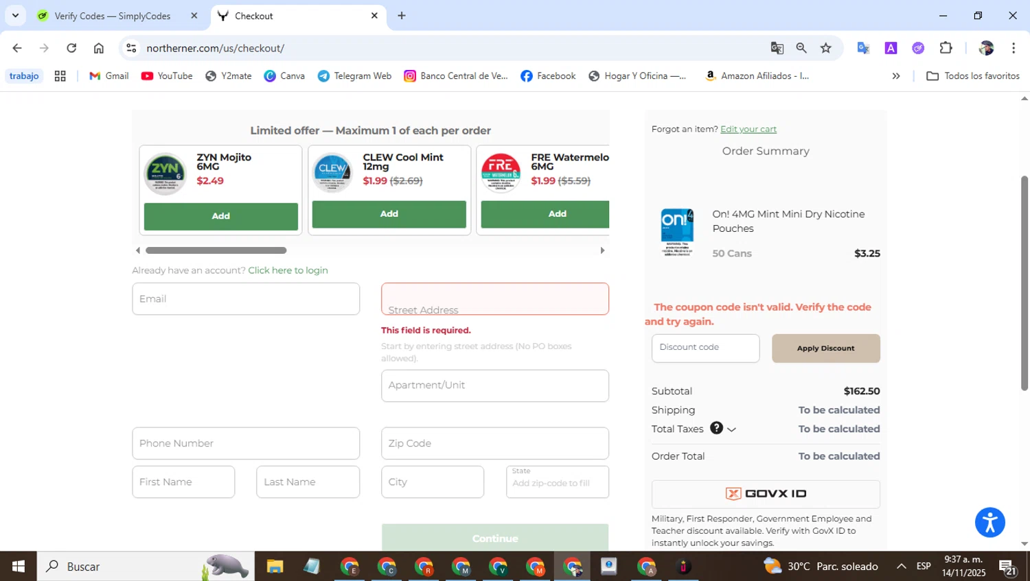Focus the City field
This screenshot has width=1030, height=581.
(433, 482)
